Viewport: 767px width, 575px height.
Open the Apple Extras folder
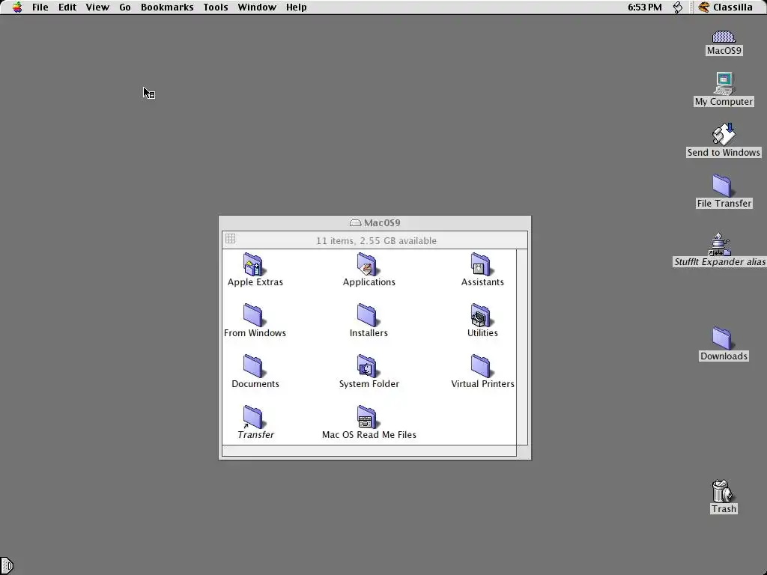click(253, 264)
